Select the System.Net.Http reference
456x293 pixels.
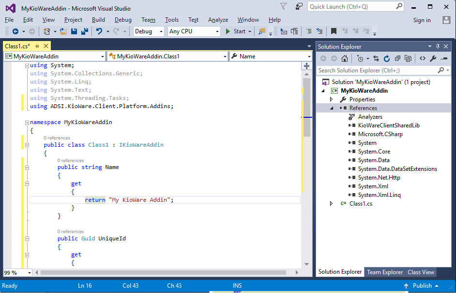379,178
